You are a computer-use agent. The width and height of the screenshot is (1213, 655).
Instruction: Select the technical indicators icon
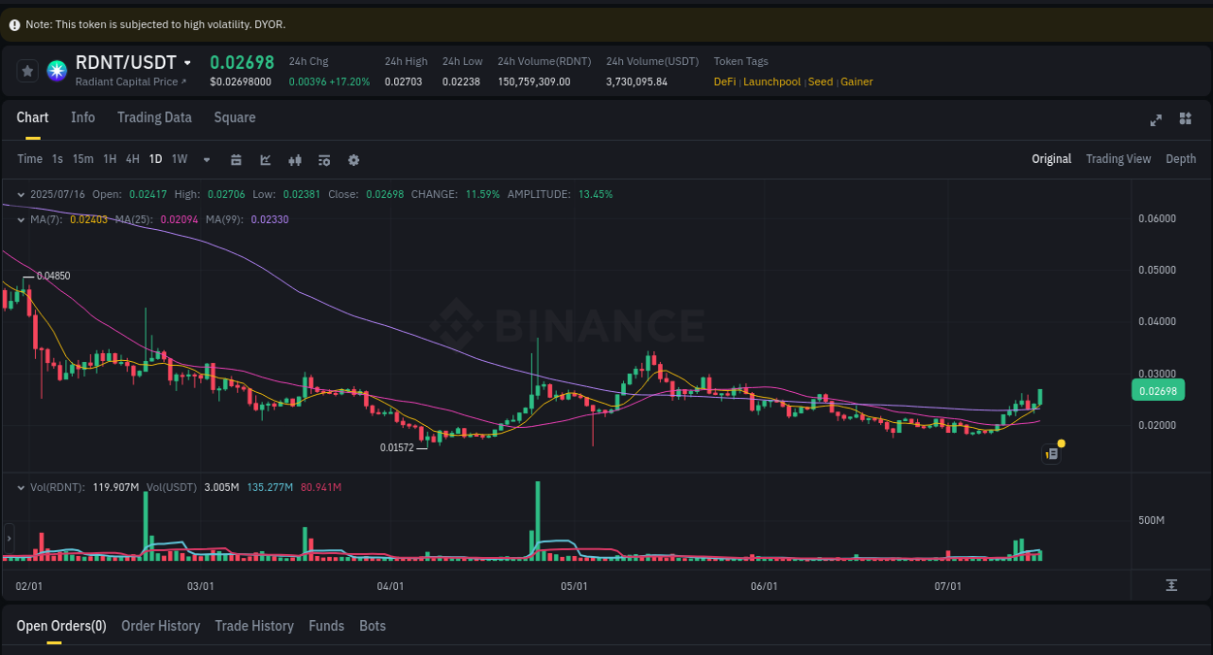tap(265, 159)
